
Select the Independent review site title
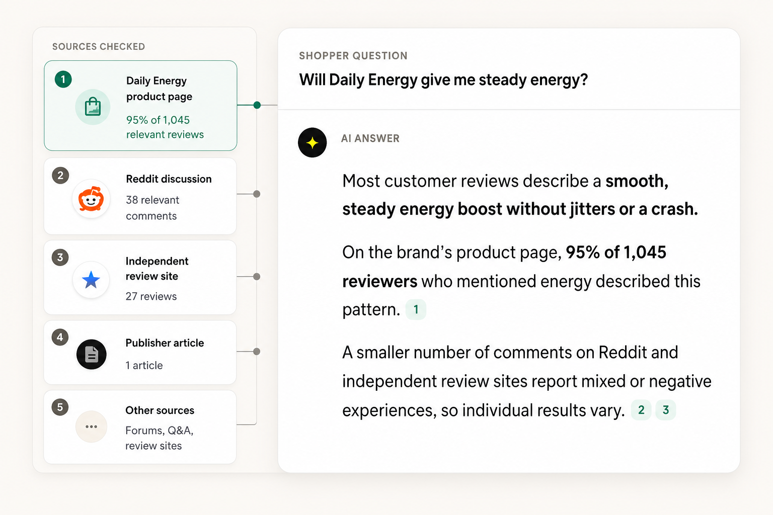(x=157, y=269)
